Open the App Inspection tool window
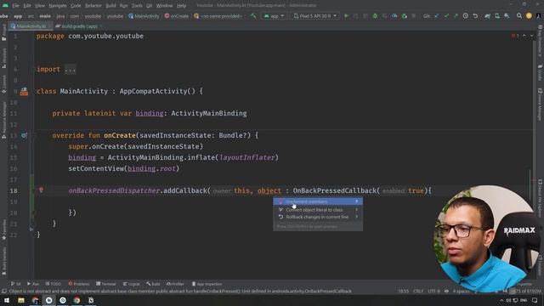The height and width of the screenshot is (306, 544). pyautogui.click(x=207, y=284)
